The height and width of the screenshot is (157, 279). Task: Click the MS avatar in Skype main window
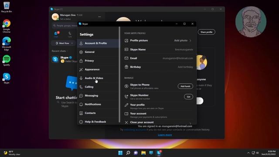tap(55, 17)
